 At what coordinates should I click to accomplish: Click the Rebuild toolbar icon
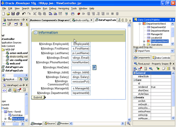tap(55, 14)
